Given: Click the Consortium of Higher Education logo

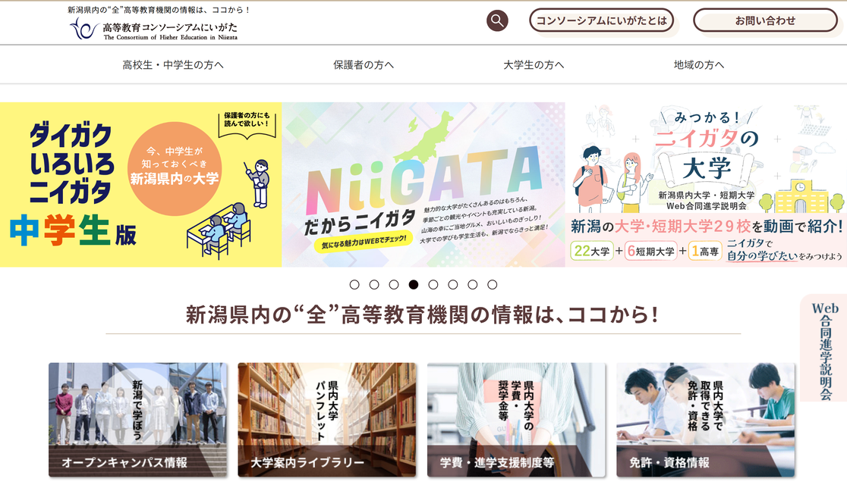Looking at the screenshot, I should [153, 29].
